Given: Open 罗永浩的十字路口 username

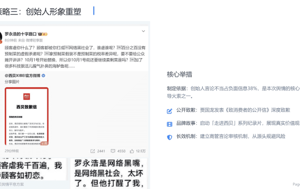Looking at the screenshot, I should coord(21,34).
